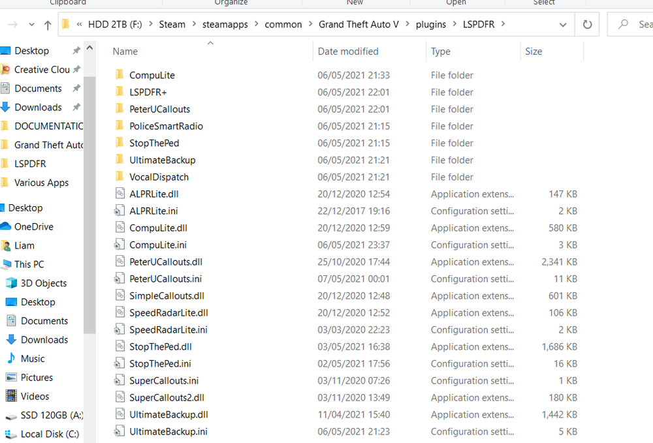Expand chevron after common in breadcrumb
Screen dimensions: 653x443
[310, 24]
